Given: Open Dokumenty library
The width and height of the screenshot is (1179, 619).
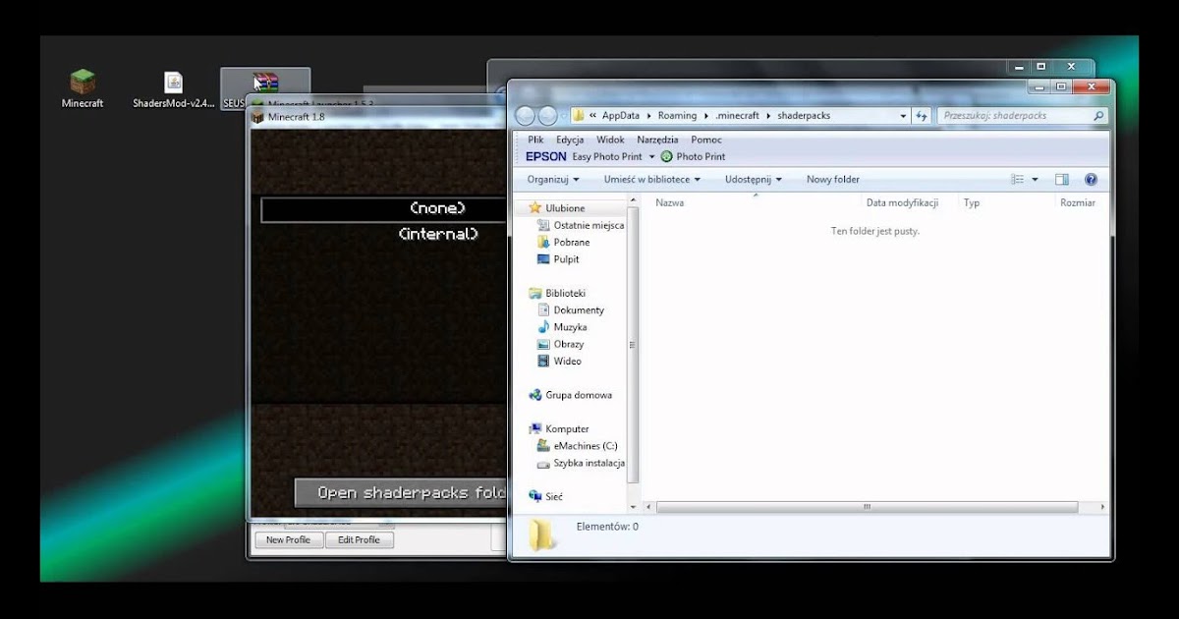Looking at the screenshot, I should pyautogui.click(x=571, y=310).
